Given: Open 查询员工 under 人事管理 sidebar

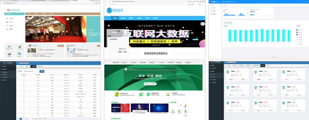Looking at the screenshot, I should point(5,72).
